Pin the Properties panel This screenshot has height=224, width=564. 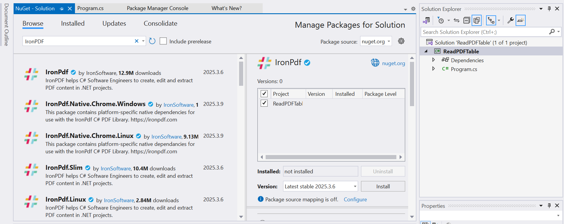549,206
